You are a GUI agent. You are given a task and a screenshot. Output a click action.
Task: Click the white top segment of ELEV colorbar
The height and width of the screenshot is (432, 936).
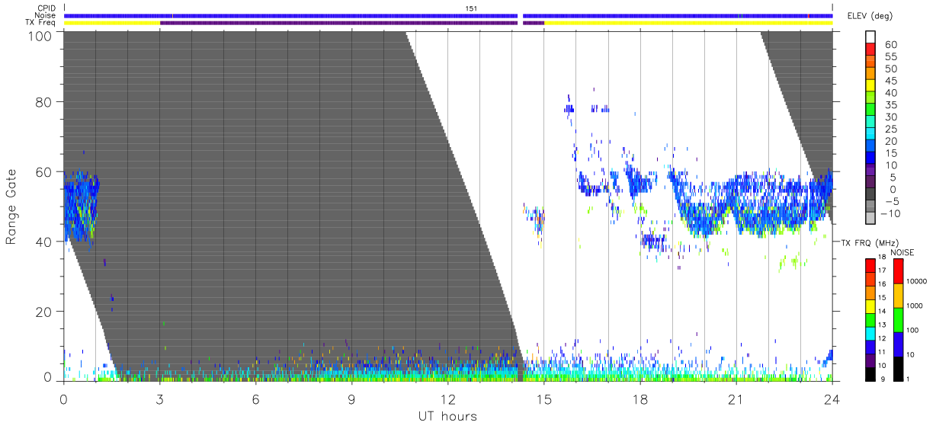point(871,37)
